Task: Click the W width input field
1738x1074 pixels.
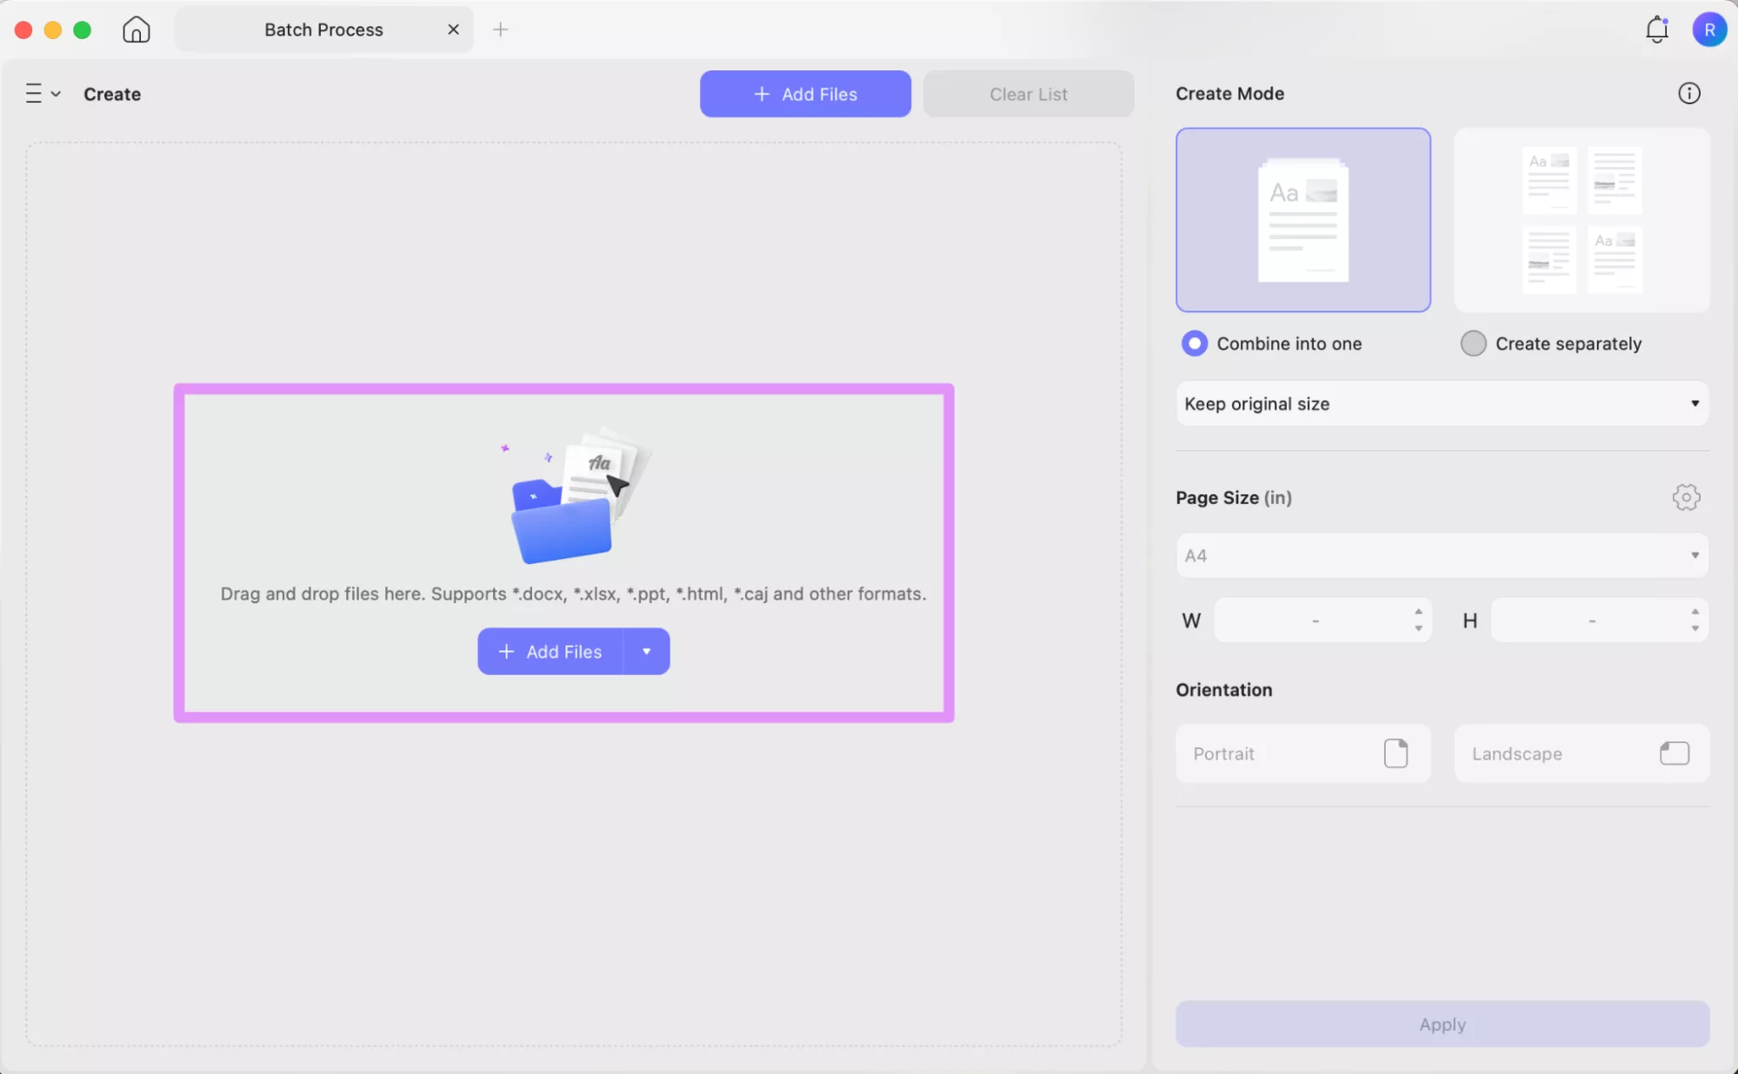Action: click(1314, 620)
